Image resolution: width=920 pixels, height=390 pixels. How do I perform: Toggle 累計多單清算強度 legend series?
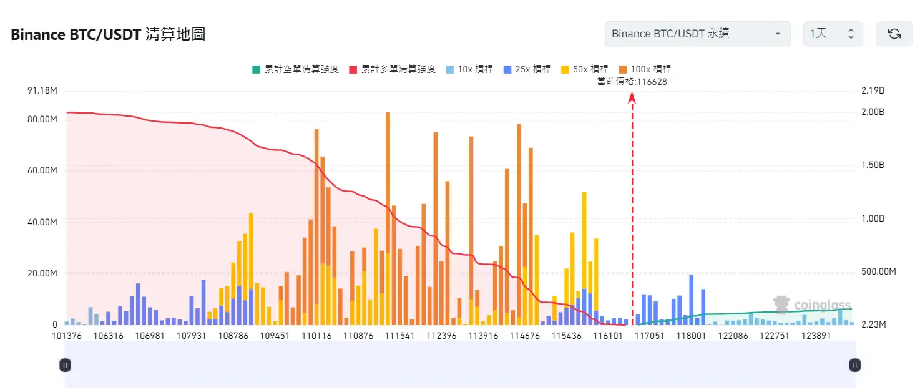(x=392, y=69)
